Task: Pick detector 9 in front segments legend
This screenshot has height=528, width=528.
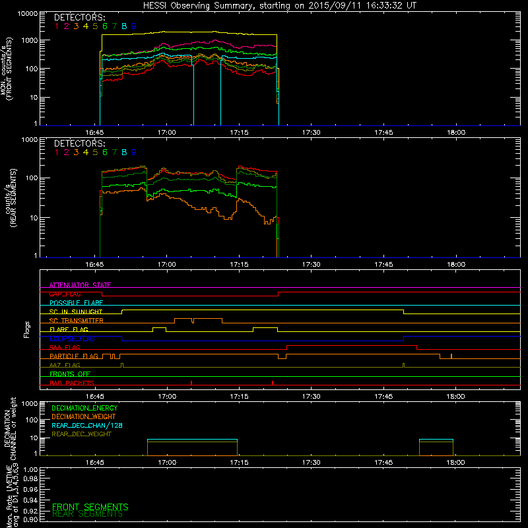Action: point(134,26)
